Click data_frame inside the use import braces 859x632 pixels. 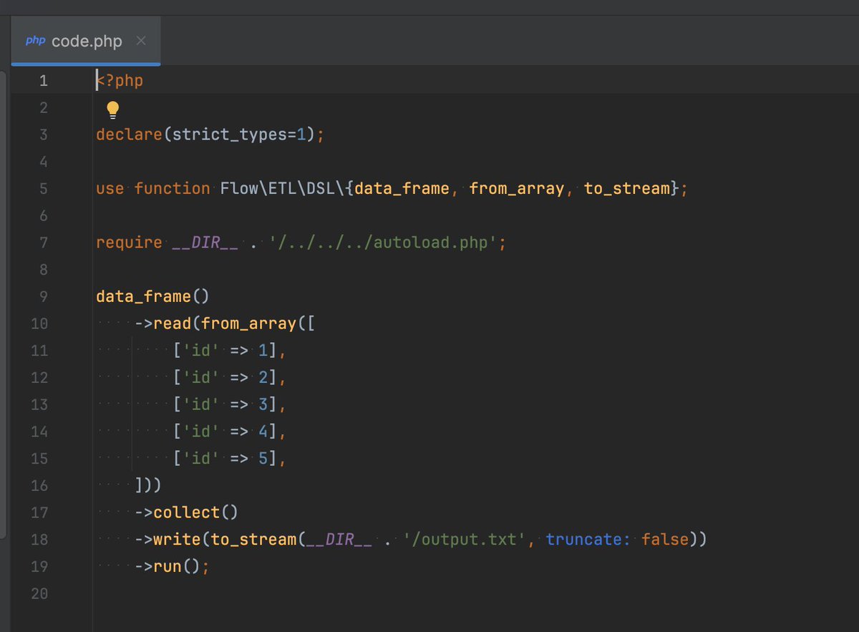[402, 188]
